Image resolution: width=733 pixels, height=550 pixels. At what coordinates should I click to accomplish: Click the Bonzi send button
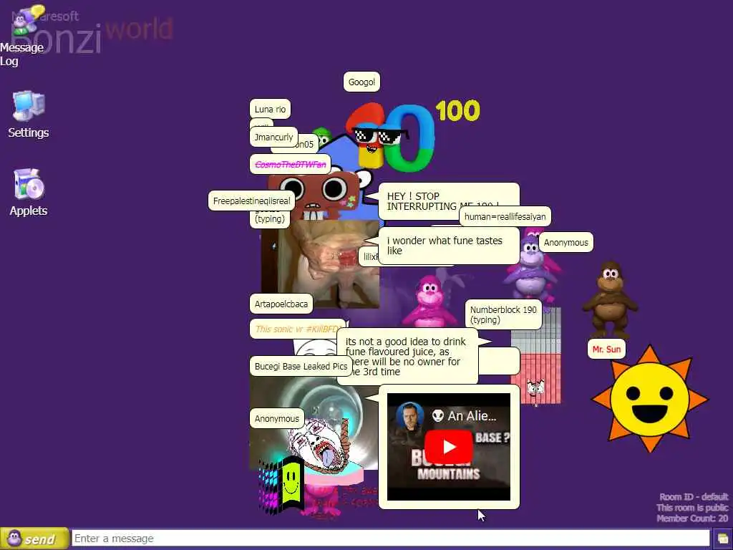34,539
